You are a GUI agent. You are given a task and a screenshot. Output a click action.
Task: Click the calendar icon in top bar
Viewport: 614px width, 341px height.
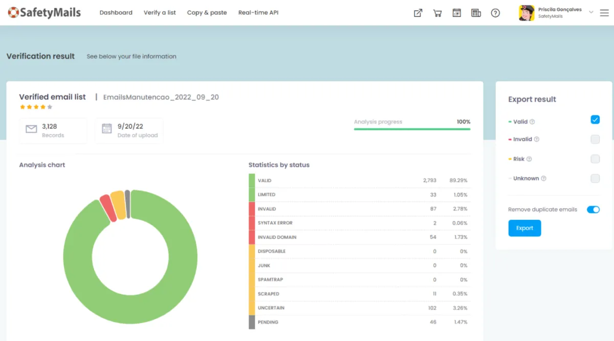click(x=457, y=13)
